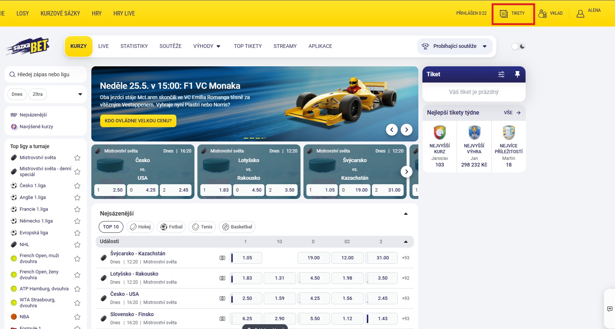Open the Statistiky tab
The height and width of the screenshot is (329, 615).
click(x=134, y=46)
